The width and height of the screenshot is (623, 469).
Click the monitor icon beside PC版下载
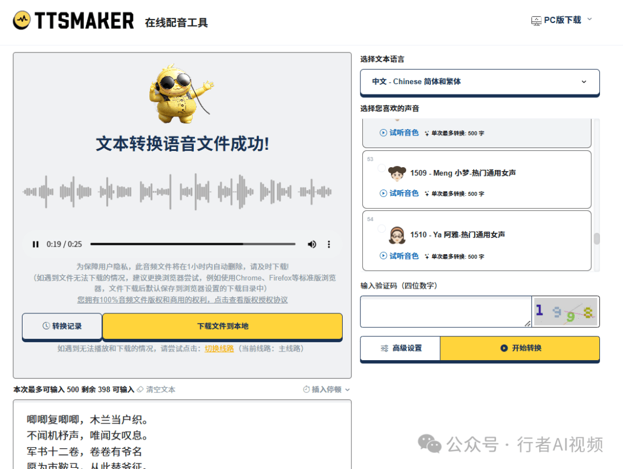tap(536, 21)
